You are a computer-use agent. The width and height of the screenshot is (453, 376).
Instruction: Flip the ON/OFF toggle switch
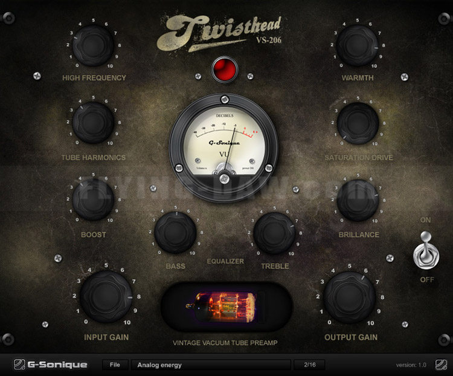tap(426, 250)
